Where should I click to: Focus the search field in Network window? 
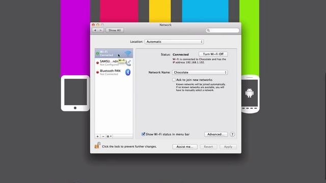[222, 30]
